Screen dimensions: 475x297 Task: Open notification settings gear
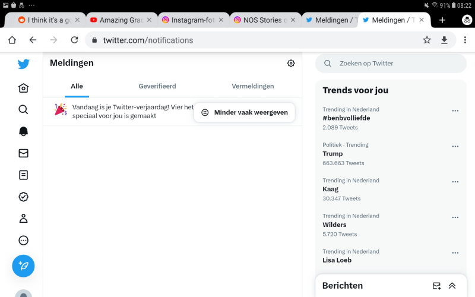291,64
